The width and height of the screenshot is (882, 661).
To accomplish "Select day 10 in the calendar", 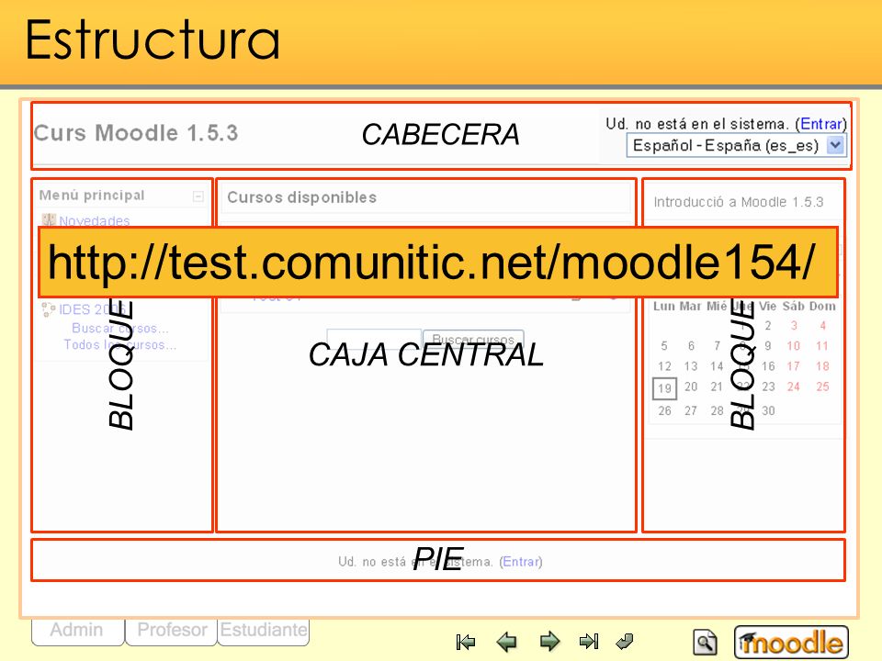I will (x=793, y=346).
